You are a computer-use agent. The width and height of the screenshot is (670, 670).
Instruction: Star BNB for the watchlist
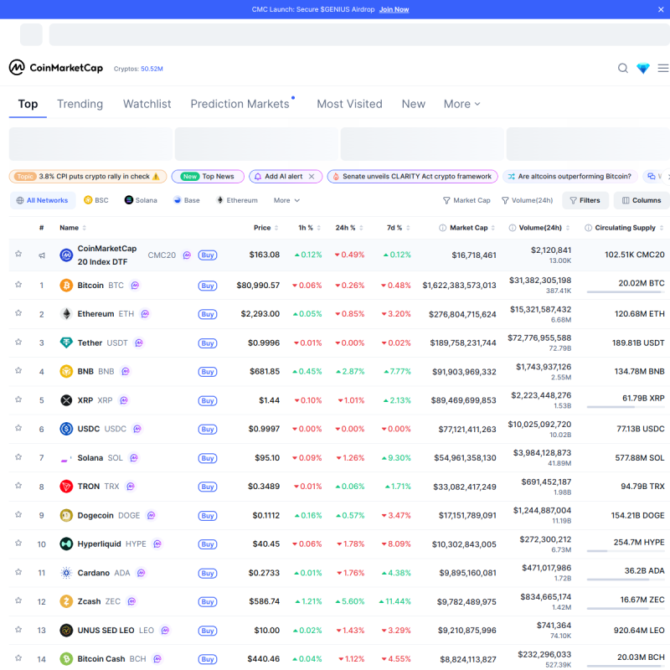click(x=18, y=370)
